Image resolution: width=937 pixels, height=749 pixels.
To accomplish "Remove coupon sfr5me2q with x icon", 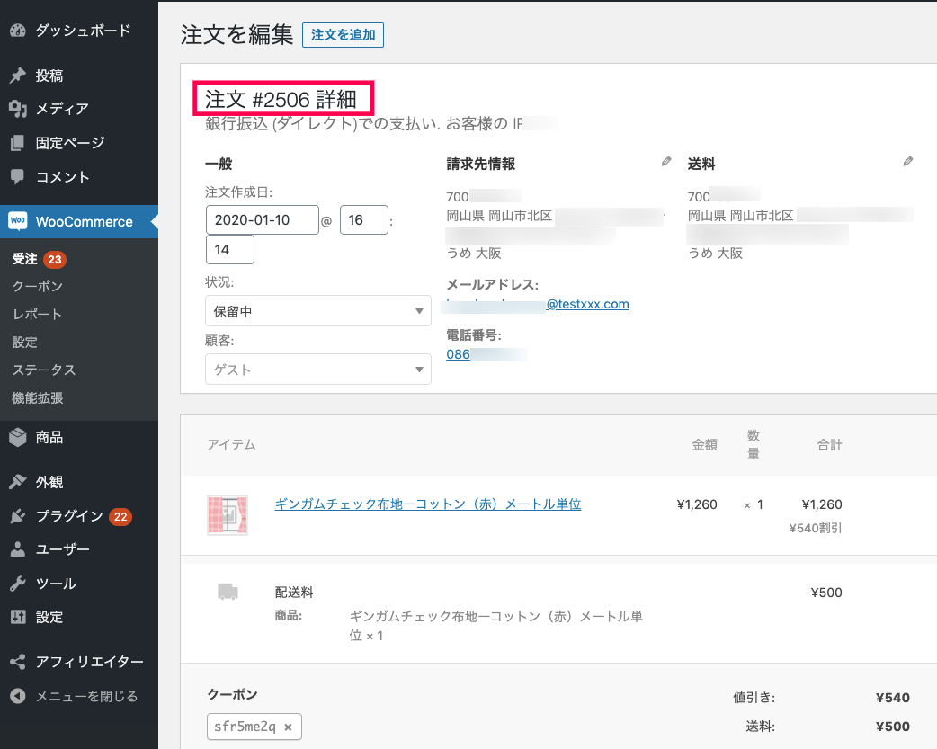I will coord(288,727).
